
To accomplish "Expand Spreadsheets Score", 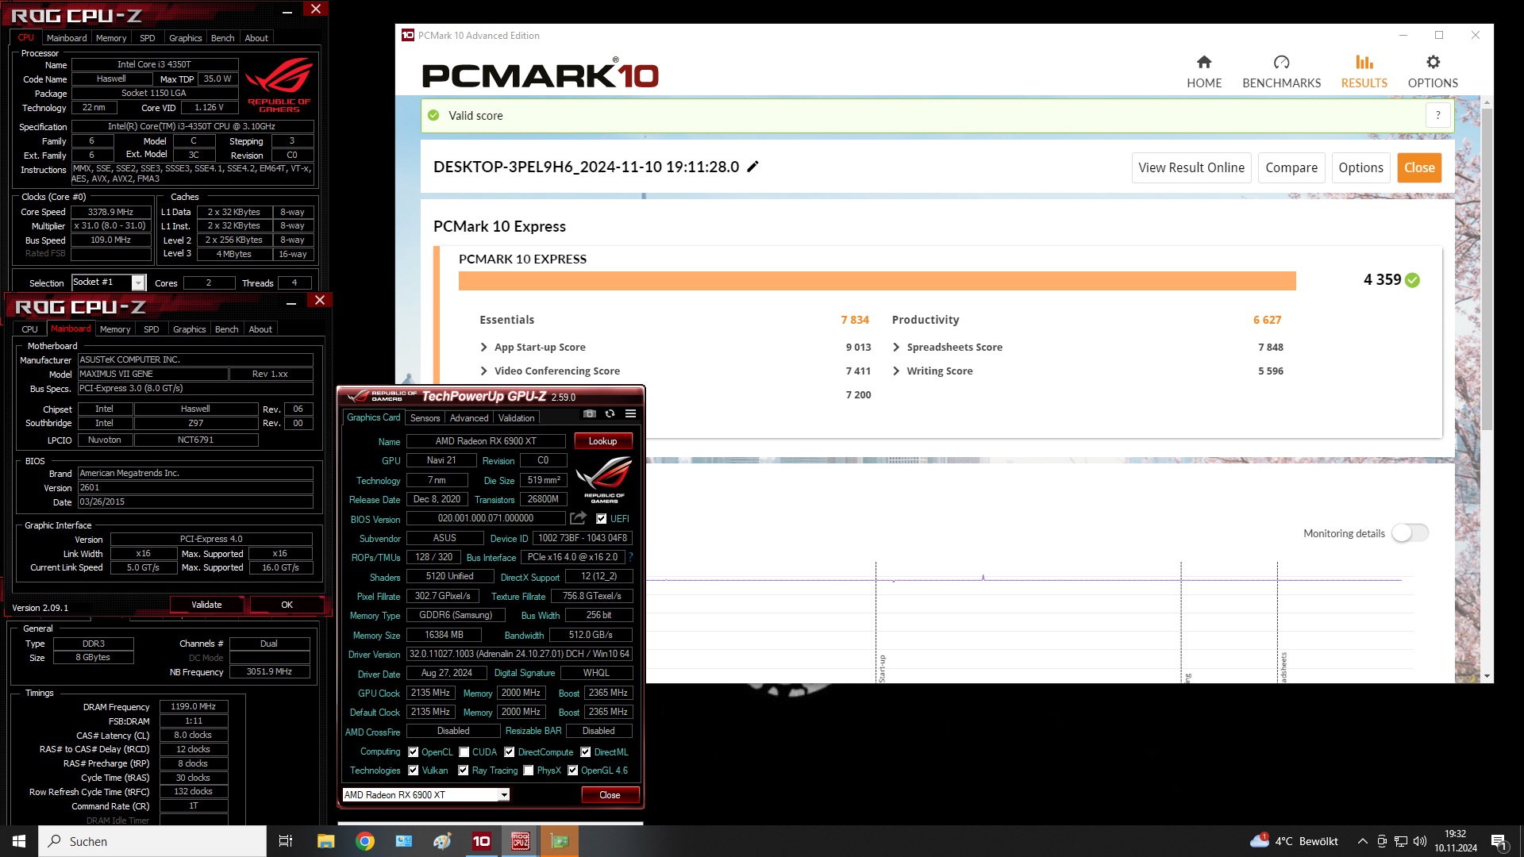I will pos(896,347).
